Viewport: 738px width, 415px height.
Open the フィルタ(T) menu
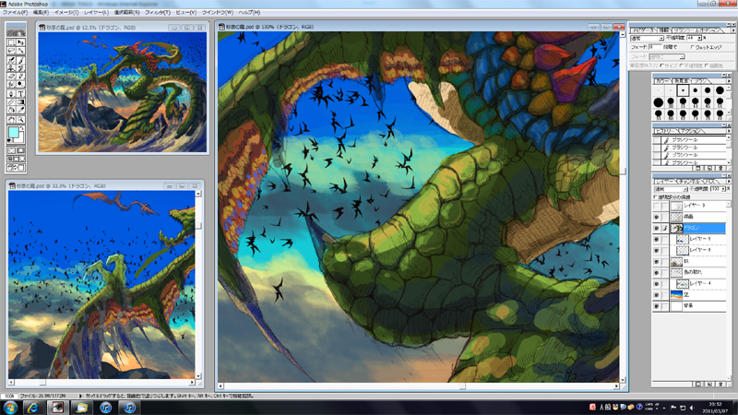157,13
